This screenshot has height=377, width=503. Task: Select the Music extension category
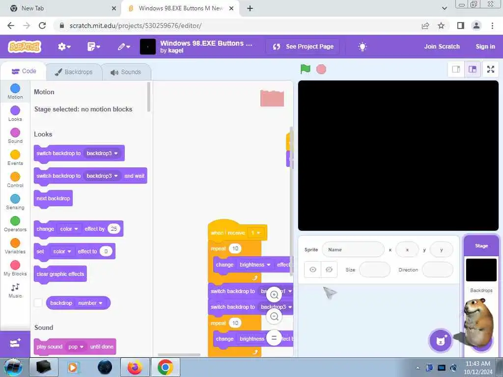15,291
